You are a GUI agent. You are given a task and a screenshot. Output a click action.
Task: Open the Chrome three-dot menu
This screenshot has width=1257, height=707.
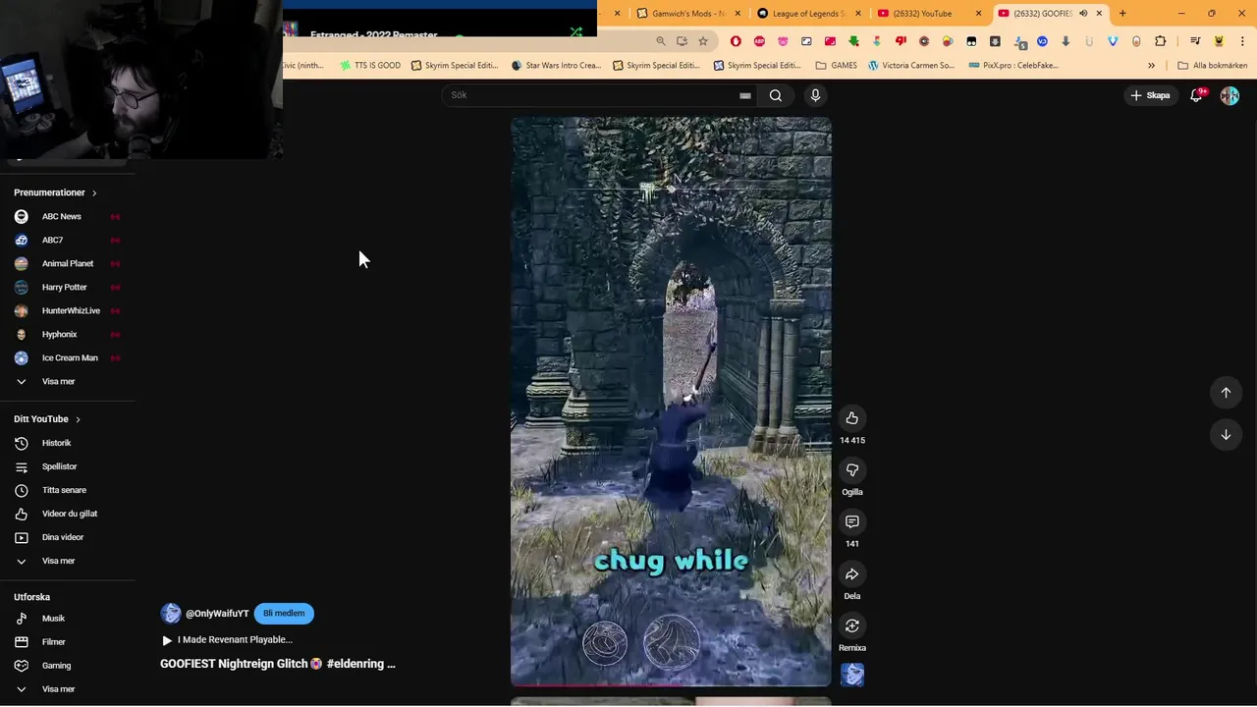pyautogui.click(x=1241, y=41)
